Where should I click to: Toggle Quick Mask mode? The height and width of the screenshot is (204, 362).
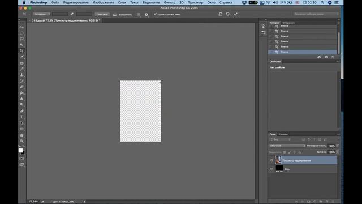click(x=21, y=159)
